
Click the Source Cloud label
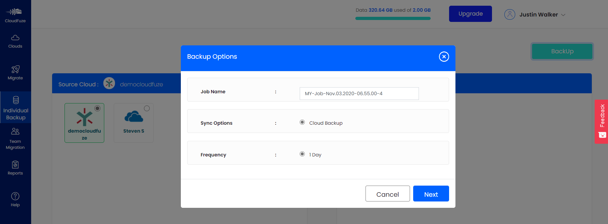[79, 84]
